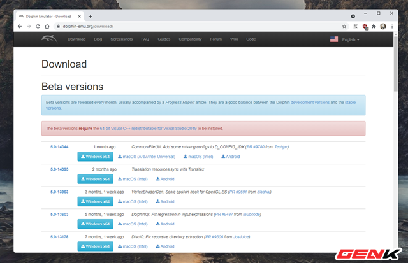408x263 pixels.
Task: Download macOS (Intel) for 5.0-14095
Action: pos(133,179)
